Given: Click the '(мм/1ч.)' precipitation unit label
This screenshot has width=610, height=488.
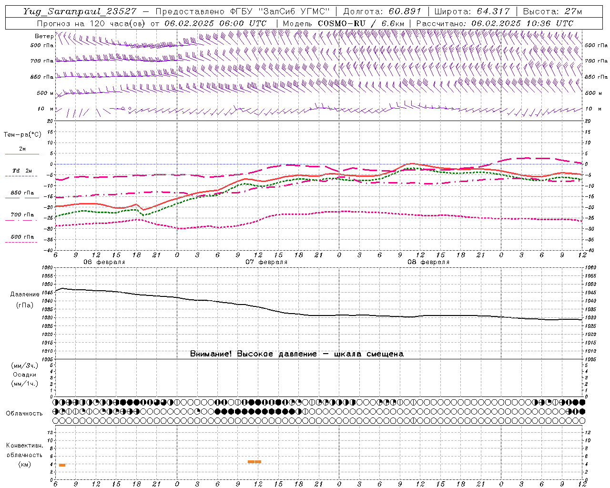Looking at the screenshot, I should 25,384.
